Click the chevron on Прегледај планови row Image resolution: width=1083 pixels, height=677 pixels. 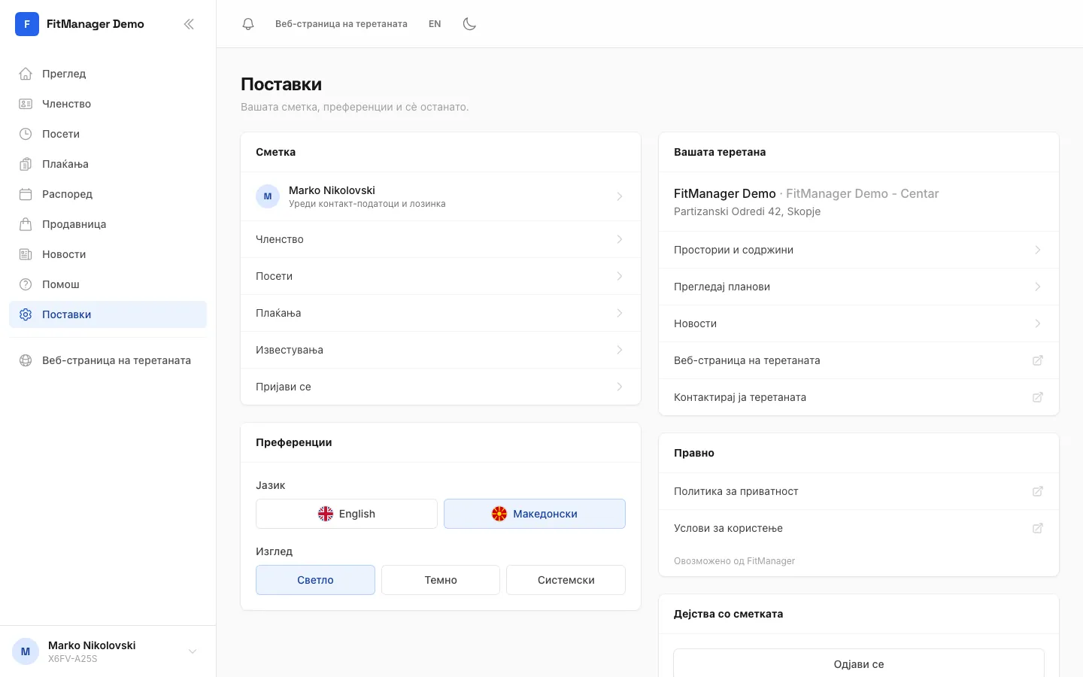1038,287
